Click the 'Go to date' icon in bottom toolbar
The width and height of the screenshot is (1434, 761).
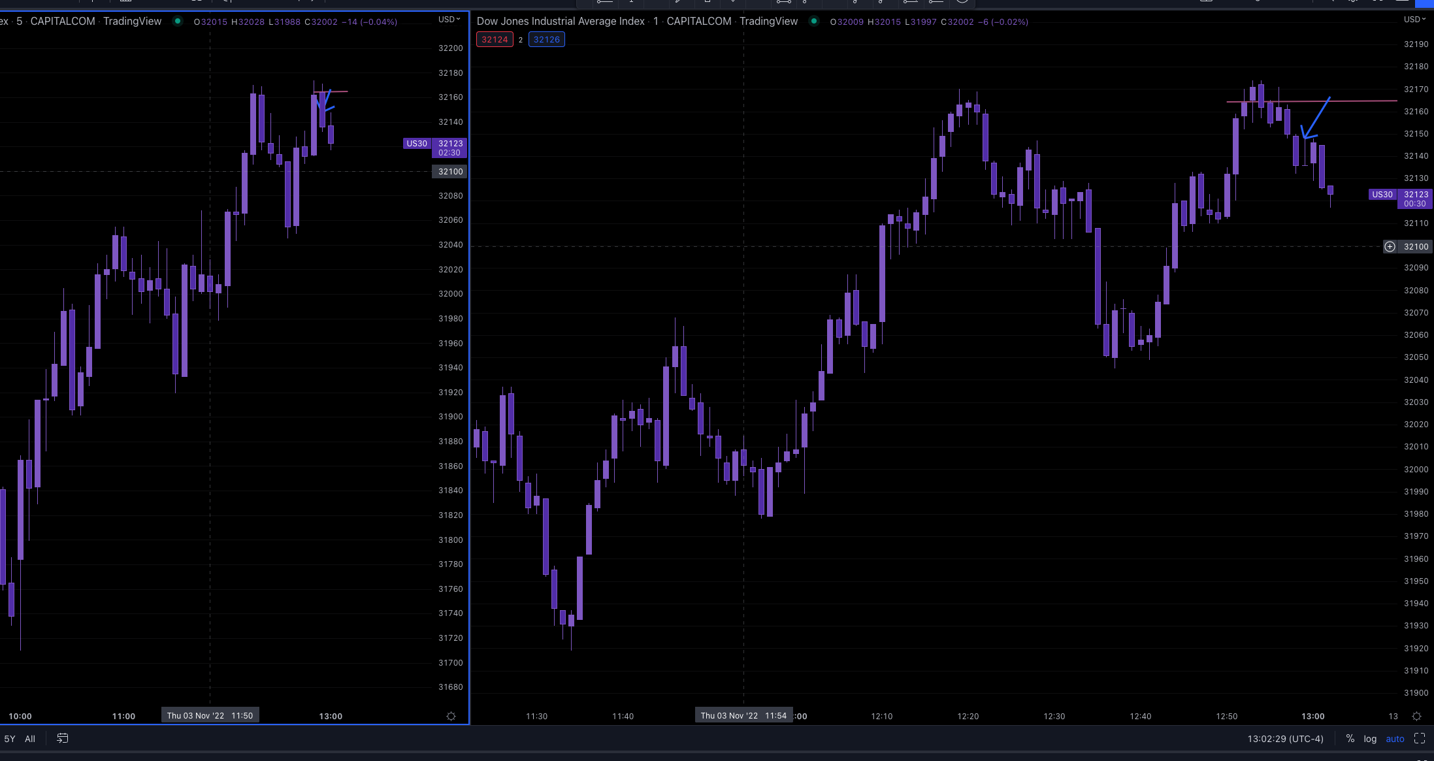(63, 738)
